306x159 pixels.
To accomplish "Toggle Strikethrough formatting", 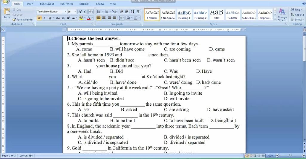I will click(x=58, y=18).
